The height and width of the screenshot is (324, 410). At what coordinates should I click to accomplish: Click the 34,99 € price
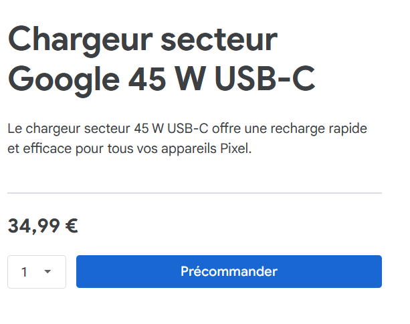point(43,226)
